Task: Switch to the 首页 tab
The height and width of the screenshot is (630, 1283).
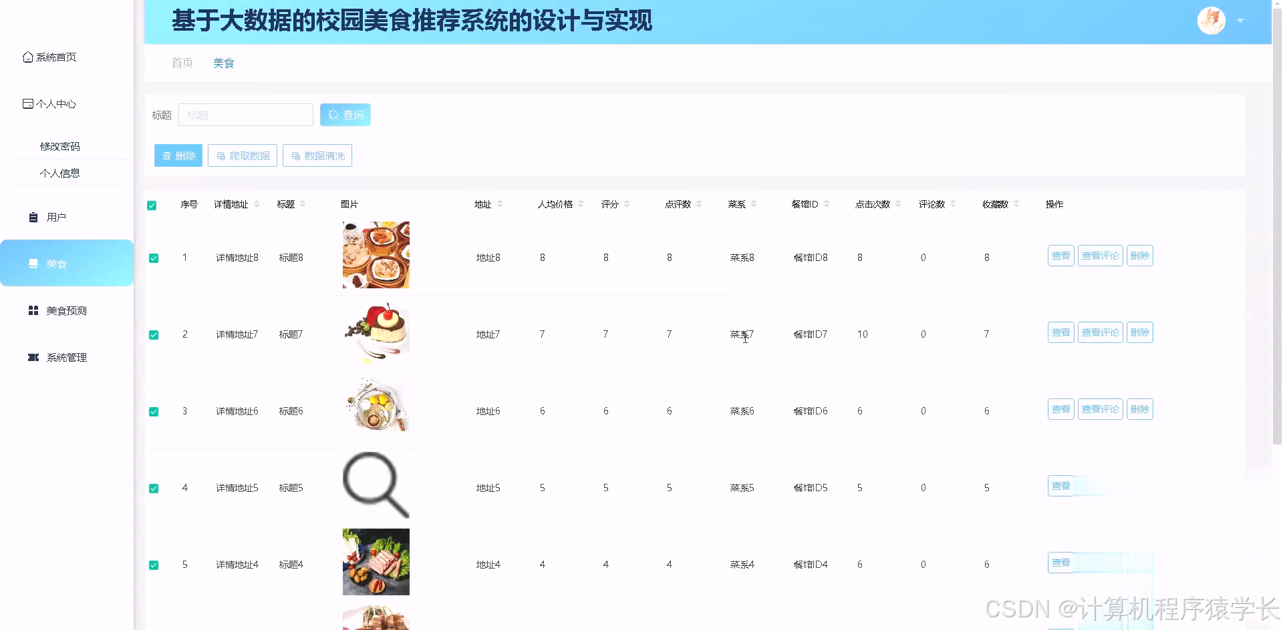Action: point(182,63)
